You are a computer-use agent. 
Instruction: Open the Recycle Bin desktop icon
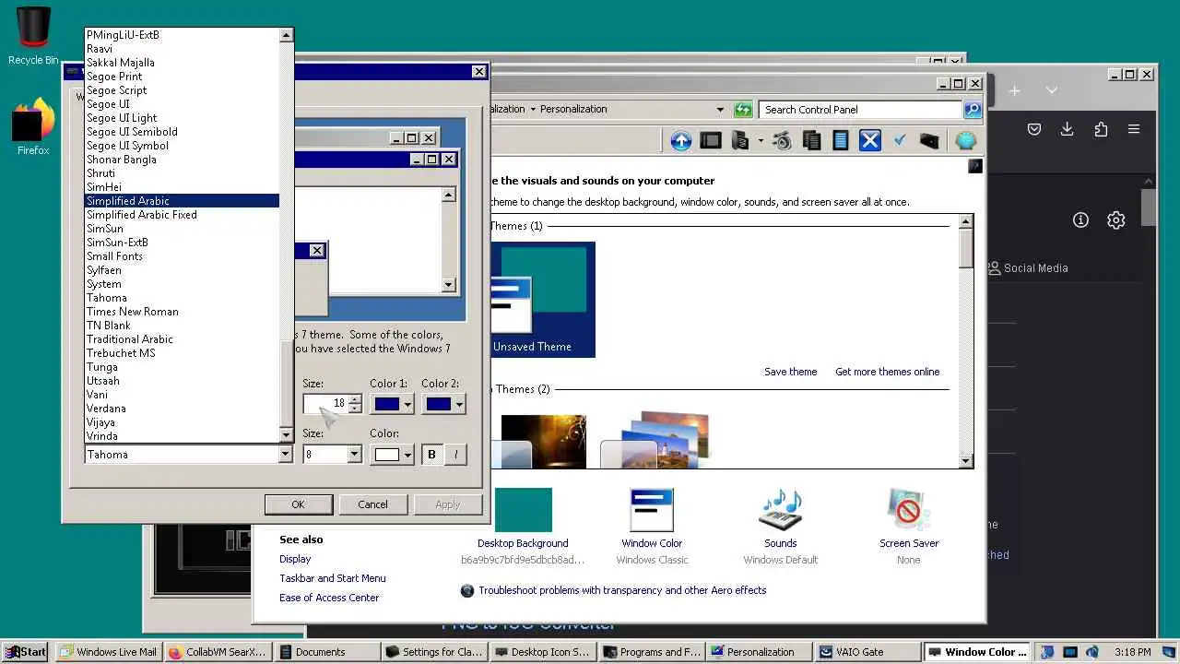pyautogui.click(x=33, y=36)
